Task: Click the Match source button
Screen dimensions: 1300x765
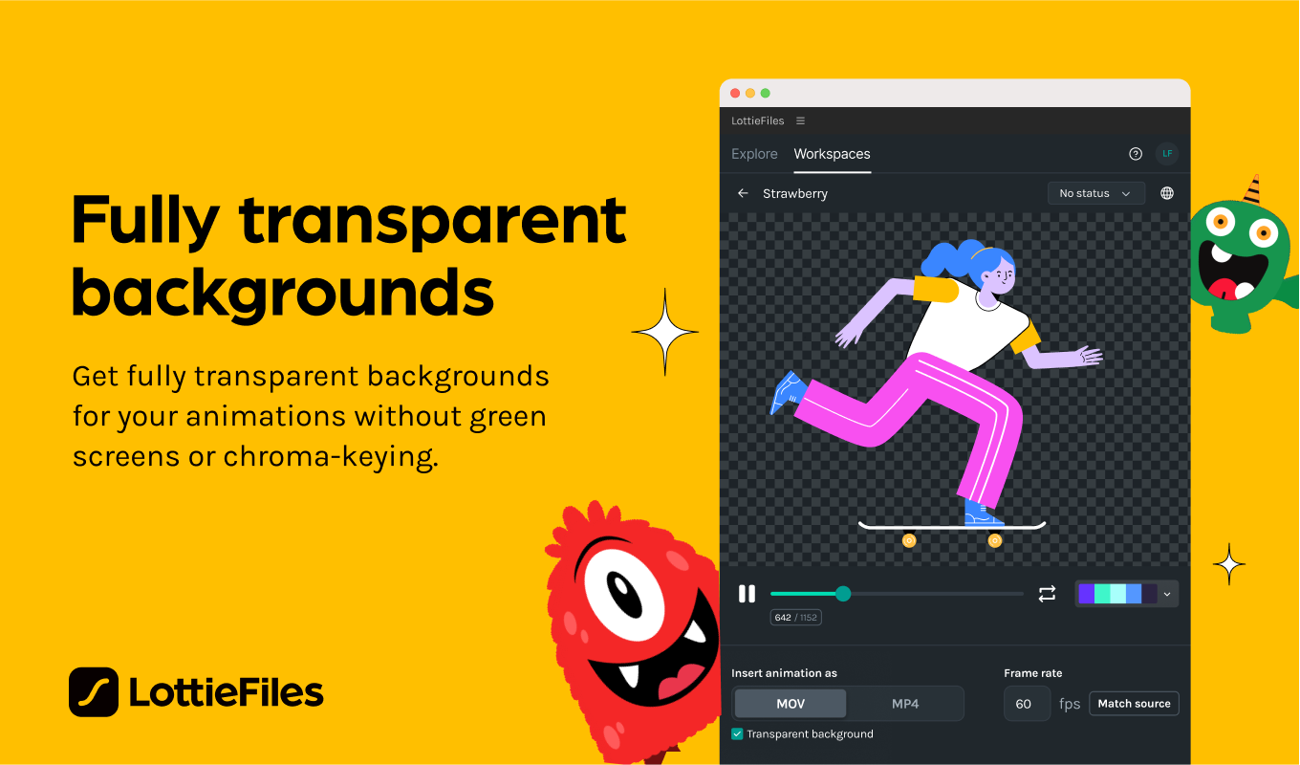Action: pyautogui.click(x=1134, y=704)
